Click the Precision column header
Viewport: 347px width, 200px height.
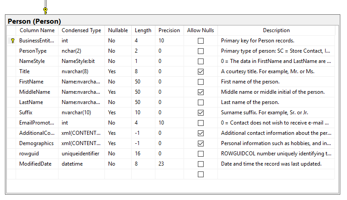pyautogui.click(x=169, y=30)
